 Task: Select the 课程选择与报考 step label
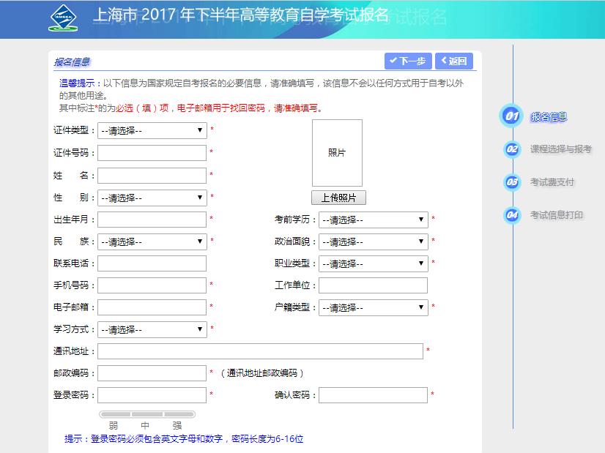pyautogui.click(x=560, y=149)
